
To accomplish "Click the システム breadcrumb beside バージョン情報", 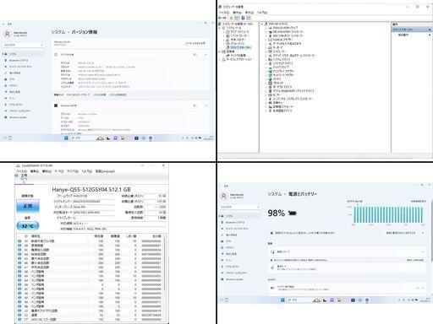I will pos(58,32).
